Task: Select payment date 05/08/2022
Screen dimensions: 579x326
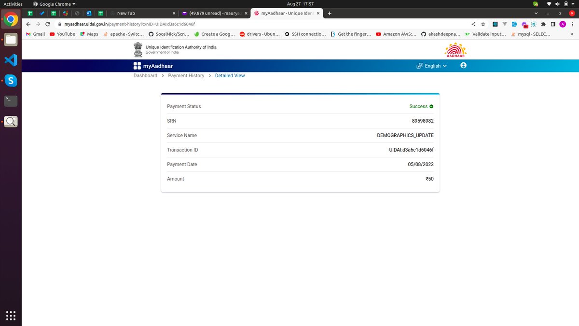Action: click(x=421, y=164)
